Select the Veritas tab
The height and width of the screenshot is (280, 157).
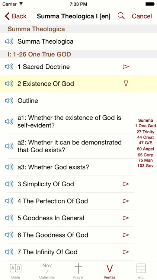[110, 271]
